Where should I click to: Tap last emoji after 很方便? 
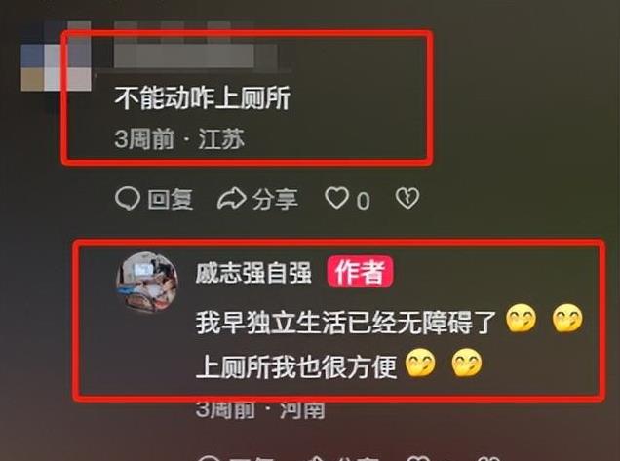pos(467,363)
